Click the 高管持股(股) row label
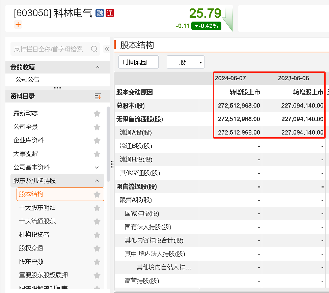 (x=142, y=281)
